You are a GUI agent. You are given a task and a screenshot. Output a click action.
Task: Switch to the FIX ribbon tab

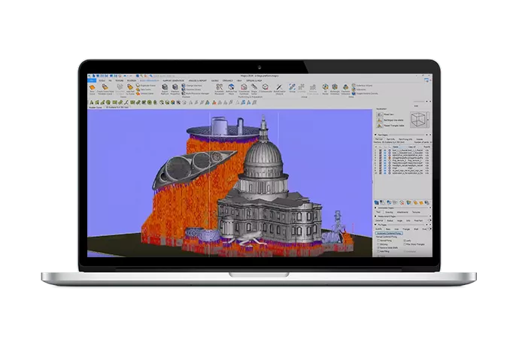tap(111, 80)
